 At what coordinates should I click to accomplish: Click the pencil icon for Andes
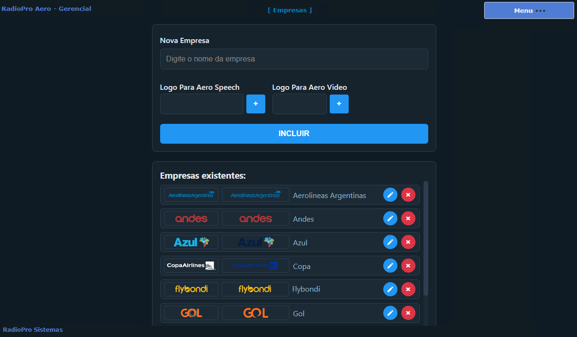pos(390,218)
